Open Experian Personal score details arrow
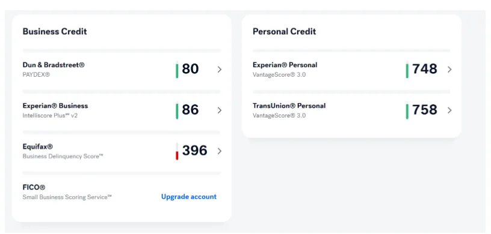491x234 pixels. coord(449,70)
